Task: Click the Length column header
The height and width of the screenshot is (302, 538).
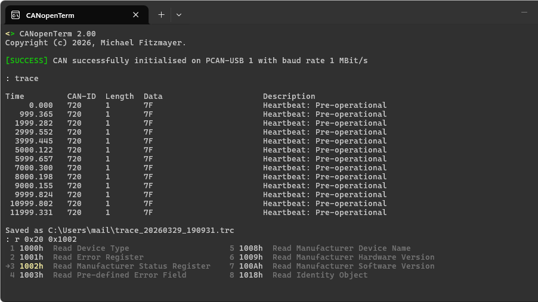Action: tap(119, 96)
